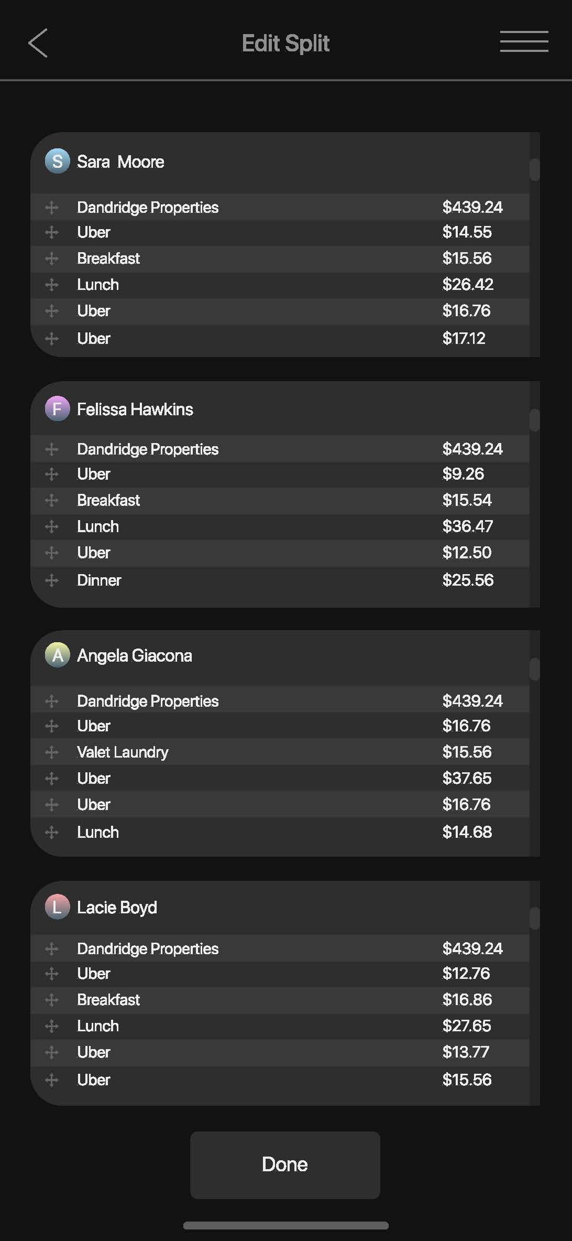Tap the back arrow icon

(38, 43)
